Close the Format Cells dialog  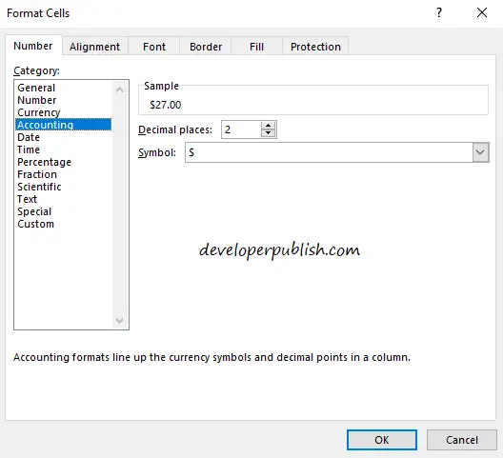[482, 12]
